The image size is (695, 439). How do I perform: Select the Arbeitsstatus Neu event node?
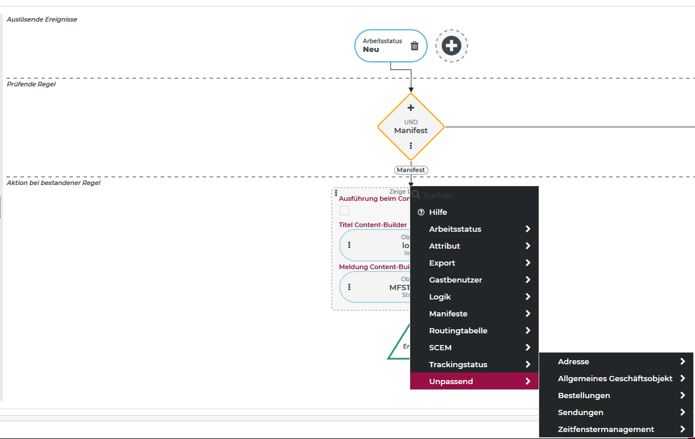click(382, 46)
